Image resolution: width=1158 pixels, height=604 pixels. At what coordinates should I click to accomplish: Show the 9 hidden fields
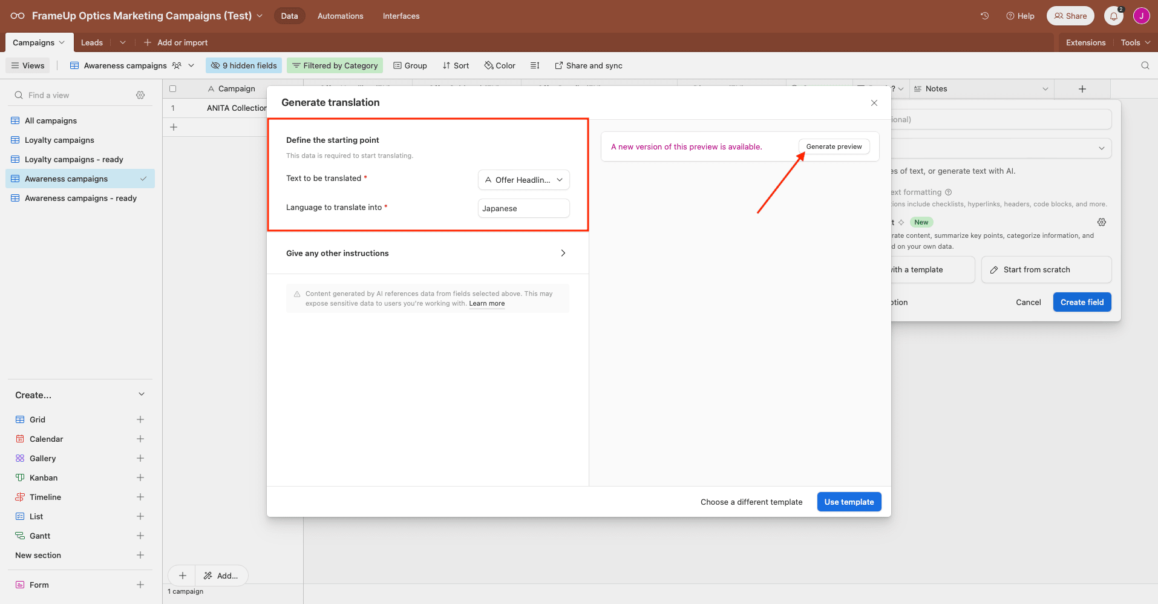243,65
